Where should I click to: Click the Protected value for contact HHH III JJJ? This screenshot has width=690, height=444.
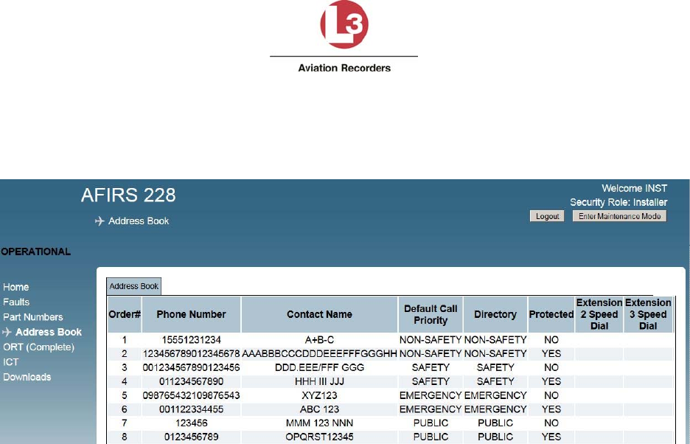tap(551, 381)
